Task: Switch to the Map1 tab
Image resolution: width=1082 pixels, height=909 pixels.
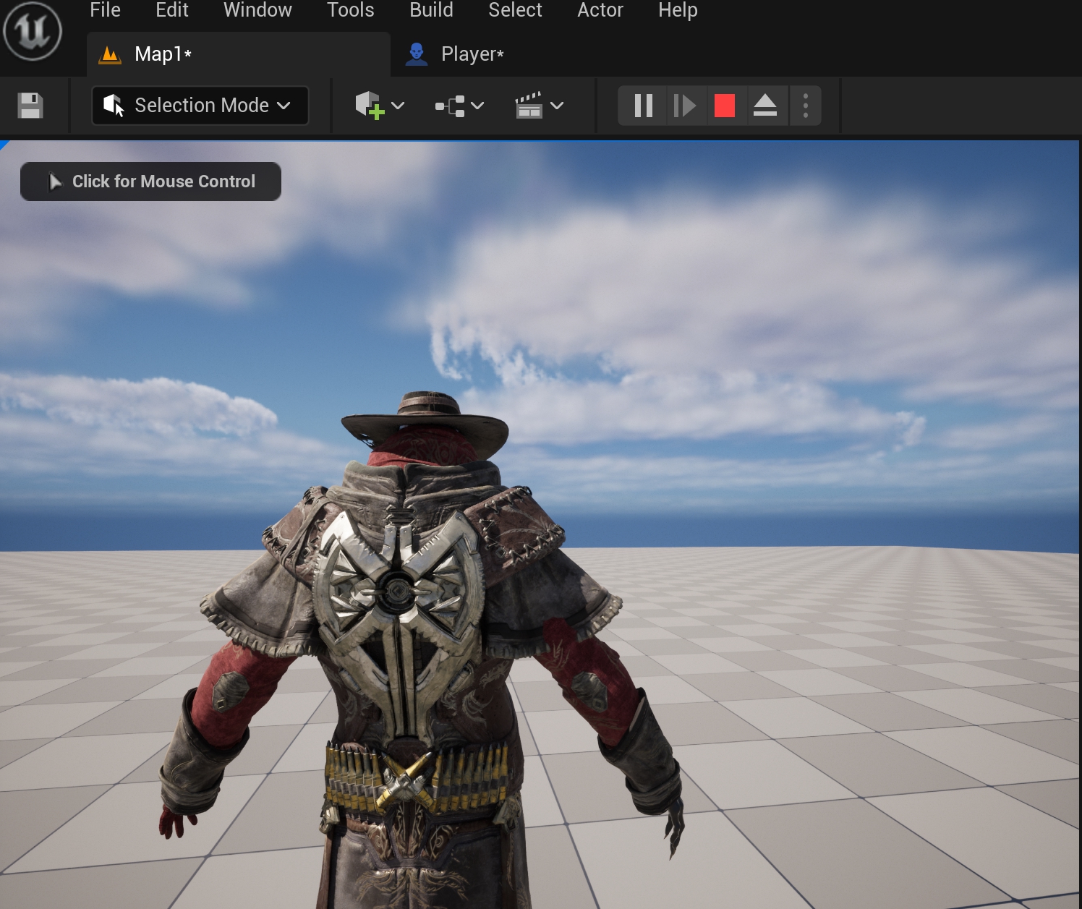Action: pyautogui.click(x=239, y=54)
